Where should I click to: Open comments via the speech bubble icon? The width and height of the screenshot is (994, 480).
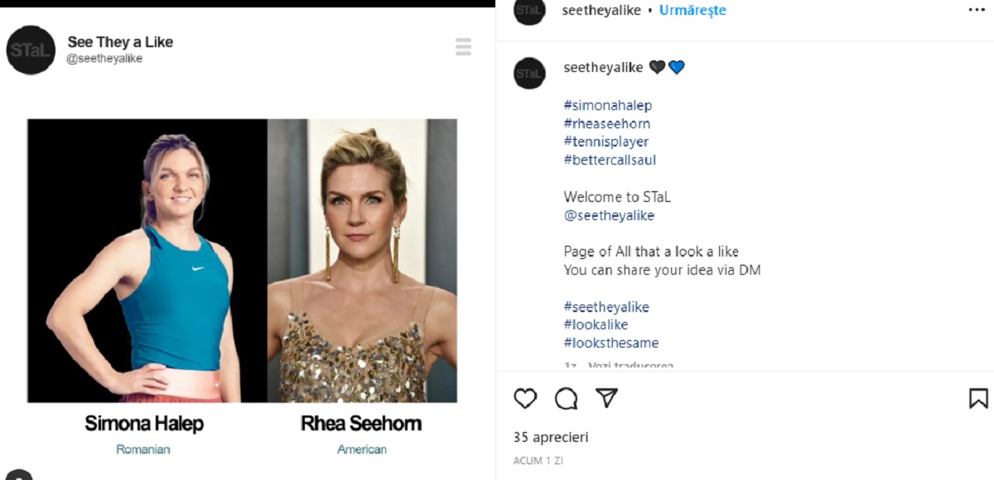coord(566,399)
